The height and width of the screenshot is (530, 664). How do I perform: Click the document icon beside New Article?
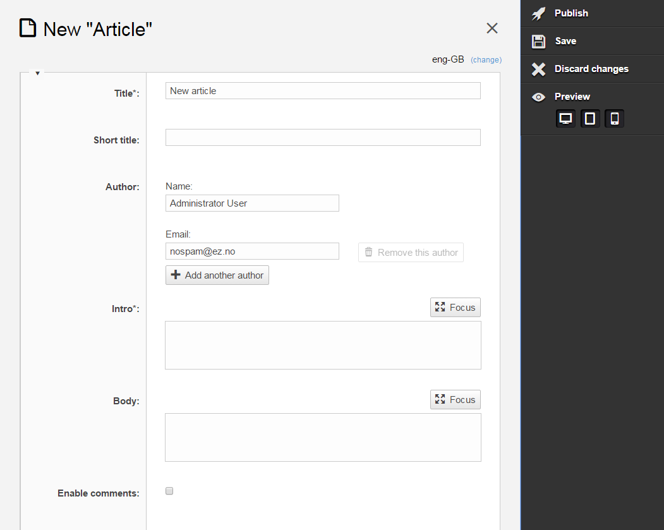(28, 28)
